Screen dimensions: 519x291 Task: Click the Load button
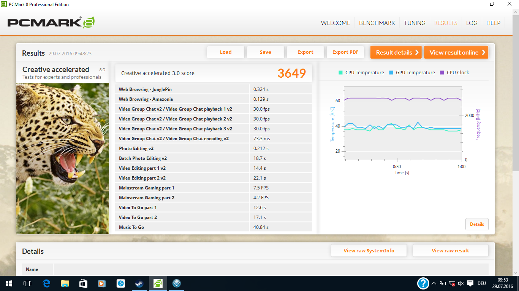(226, 52)
